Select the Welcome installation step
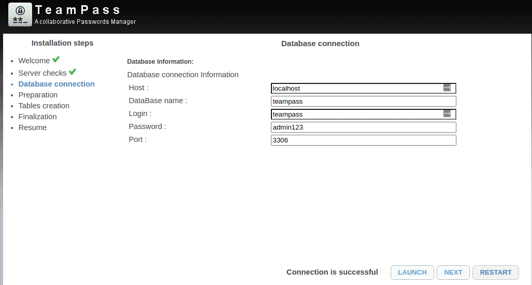Image resolution: width=532 pixels, height=285 pixels. (34, 61)
